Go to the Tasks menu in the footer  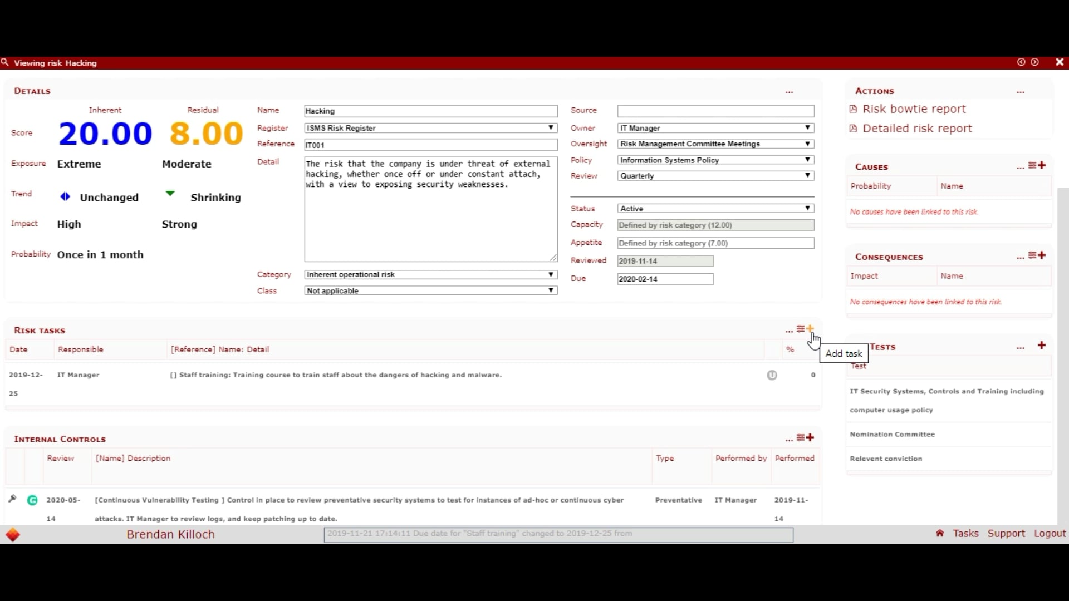click(x=967, y=533)
